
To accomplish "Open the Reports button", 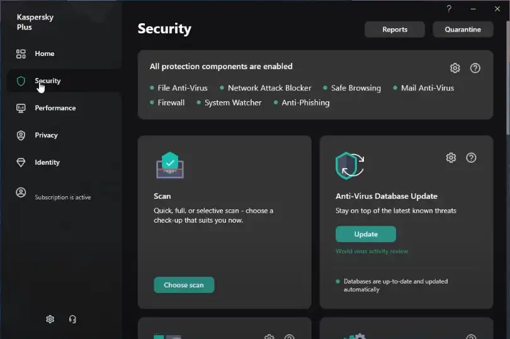I will [395, 30].
